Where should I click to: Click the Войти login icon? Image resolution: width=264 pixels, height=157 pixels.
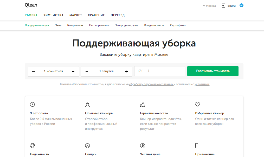click(x=223, y=6)
